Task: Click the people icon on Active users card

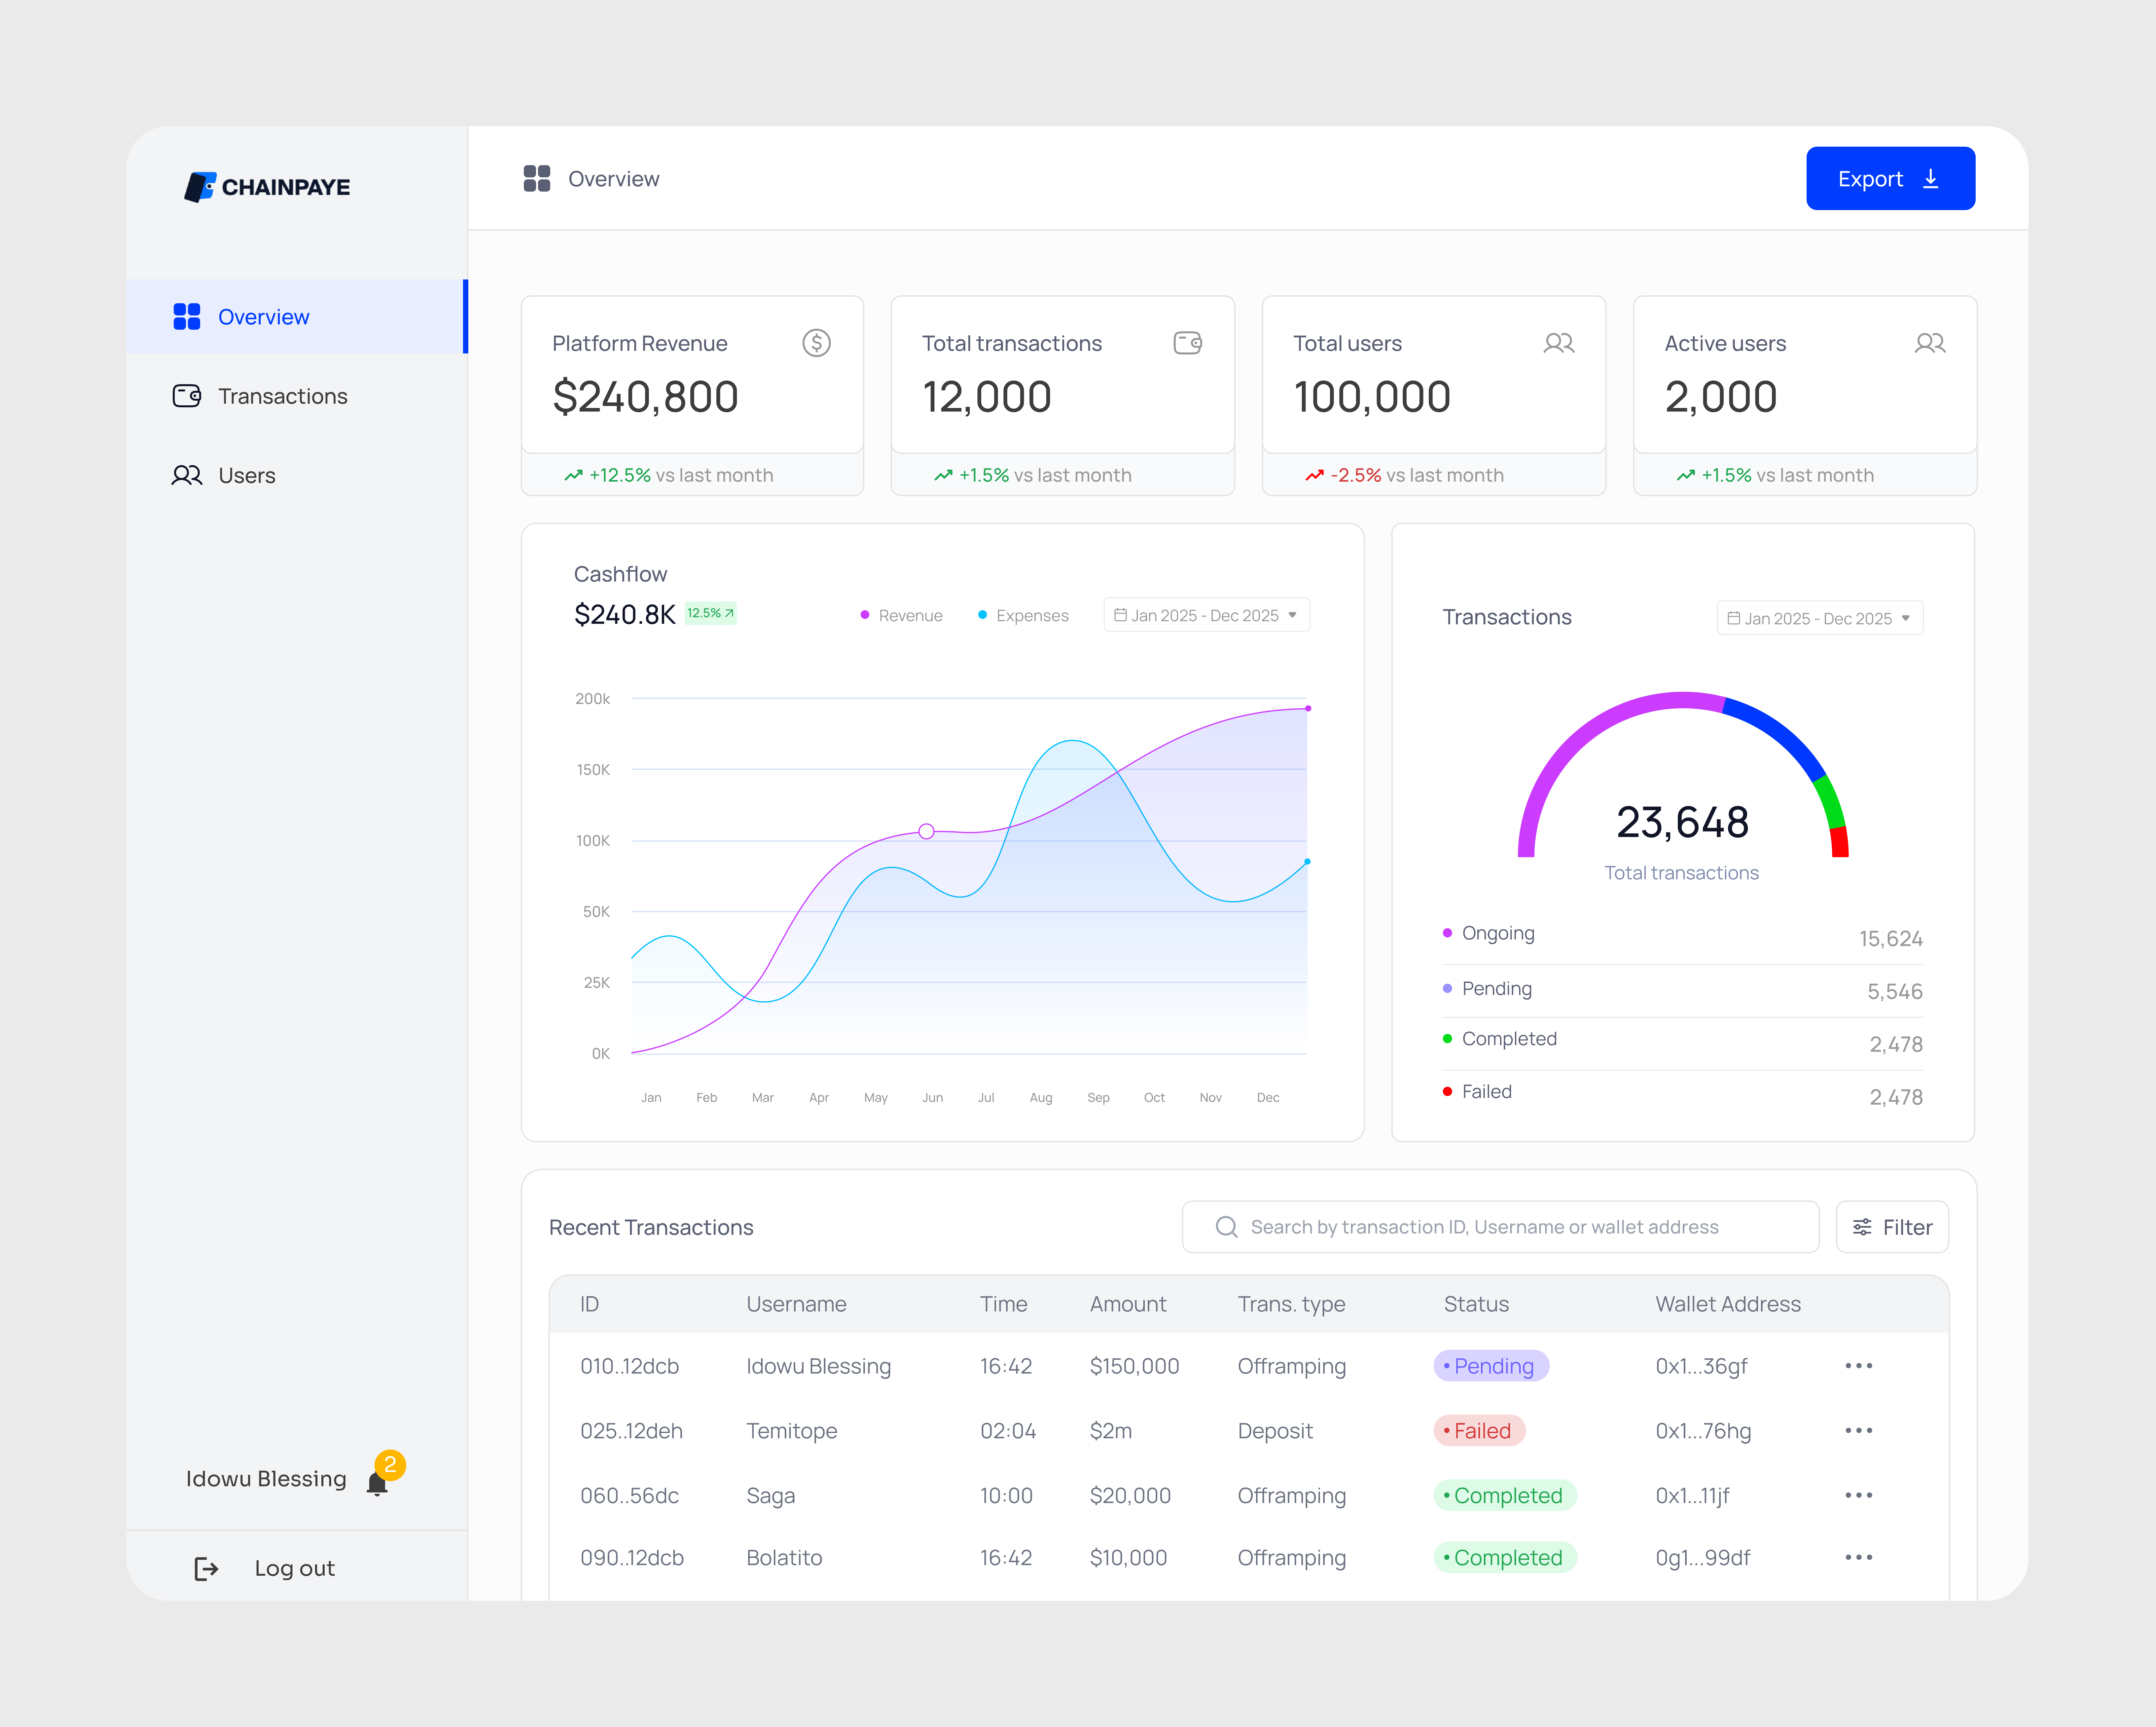Action: [1930, 343]
